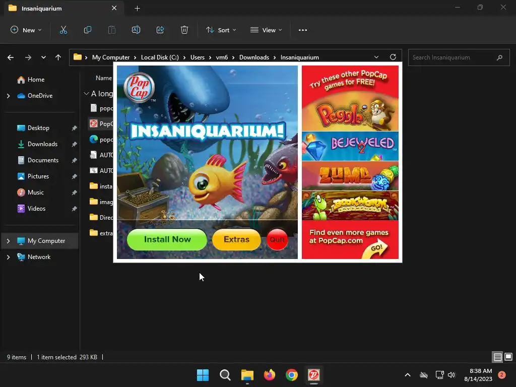Click the Name column header

pos(104,78)
